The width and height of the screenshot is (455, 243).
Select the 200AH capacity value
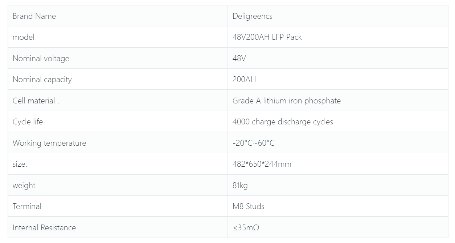[x=244, y=80]
